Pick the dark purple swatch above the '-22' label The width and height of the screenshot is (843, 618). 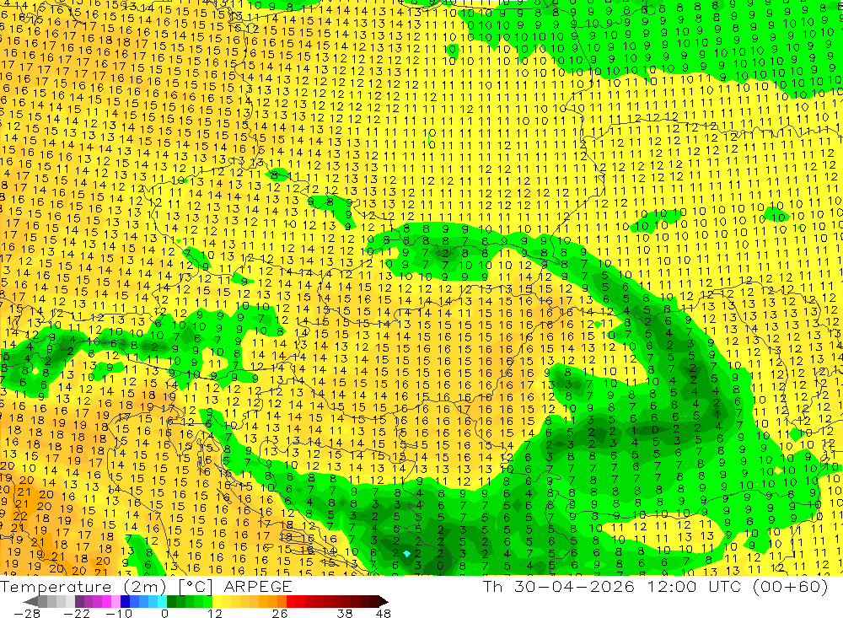coord(79,602)
